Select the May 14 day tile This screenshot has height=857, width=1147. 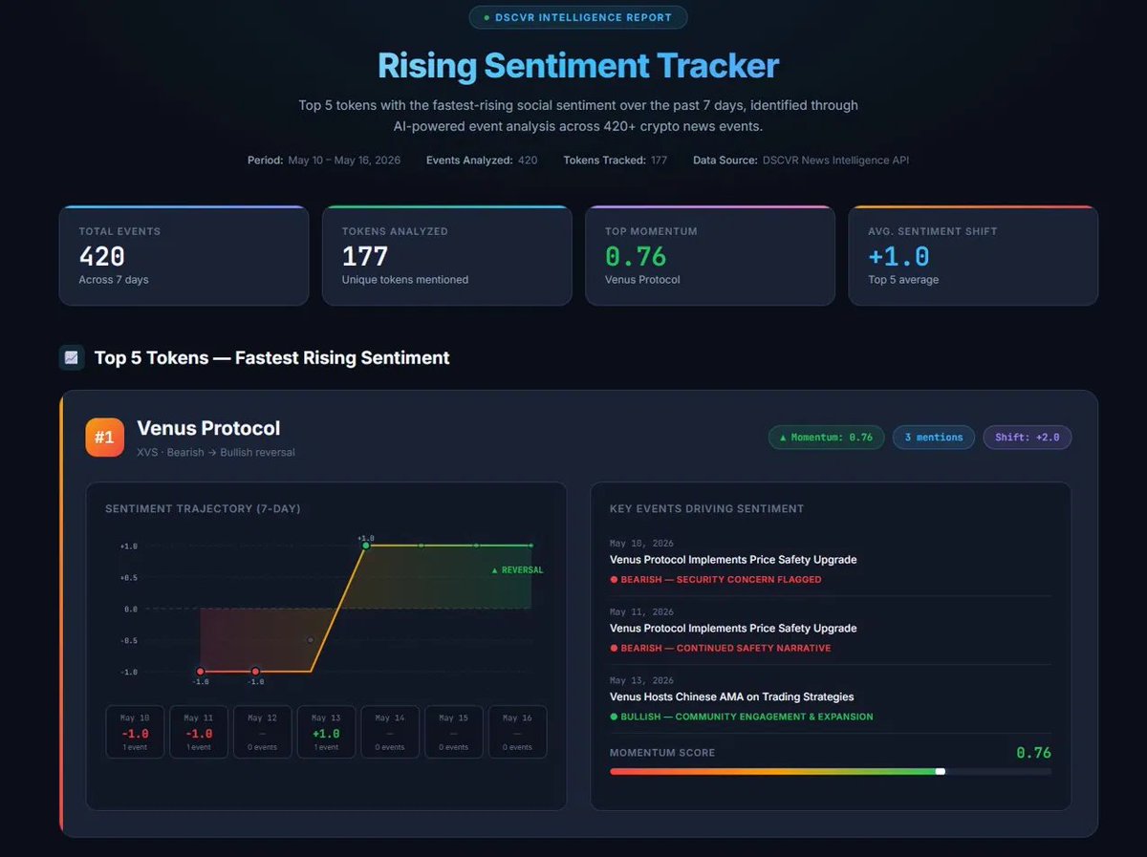point(390,732)
